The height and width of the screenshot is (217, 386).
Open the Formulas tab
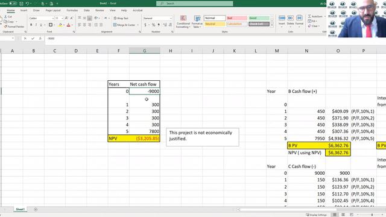72,10
